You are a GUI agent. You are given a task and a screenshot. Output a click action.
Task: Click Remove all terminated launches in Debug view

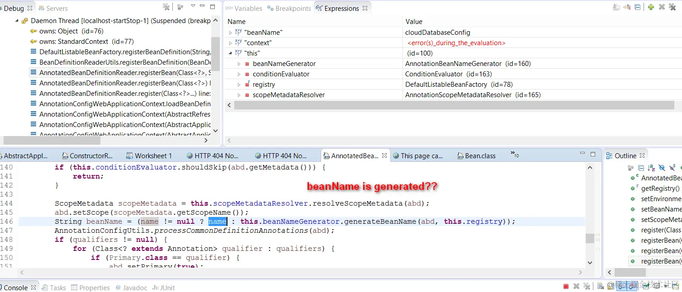coord(166,7)
